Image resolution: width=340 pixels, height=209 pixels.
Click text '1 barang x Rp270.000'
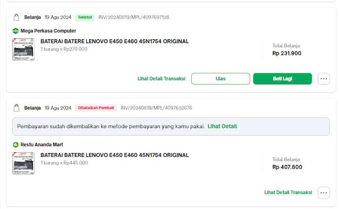[64, 49]
